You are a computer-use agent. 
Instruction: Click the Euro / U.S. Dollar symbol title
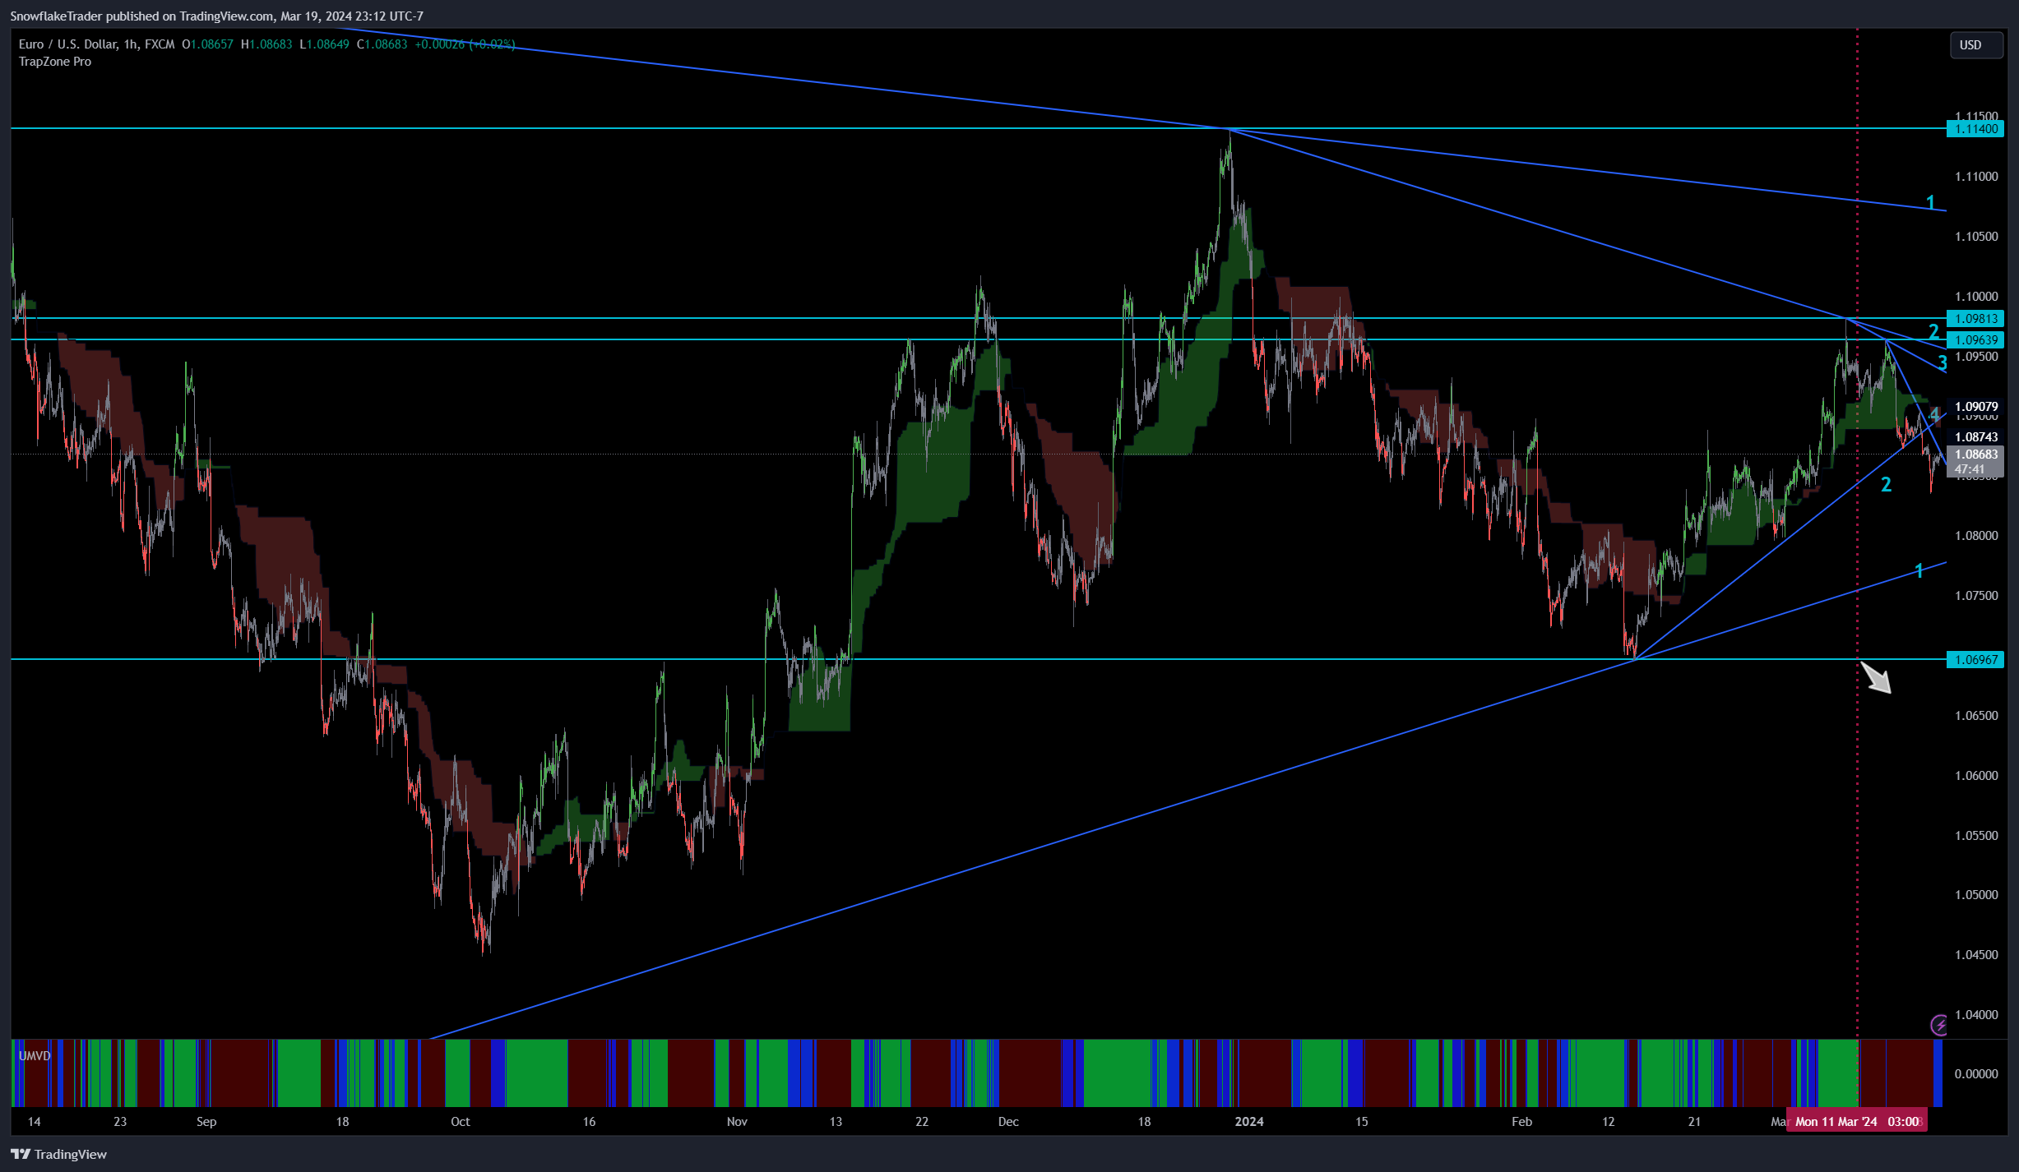67,44
